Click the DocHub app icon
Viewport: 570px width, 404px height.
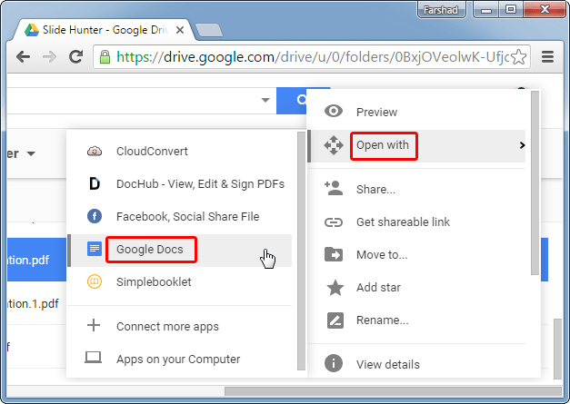pos(94,183)
